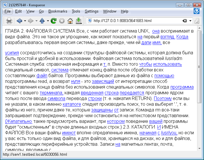Click the page favicon in the address bar
The image size is (204, 160).
pyautogui.click(x=90, y=21)
